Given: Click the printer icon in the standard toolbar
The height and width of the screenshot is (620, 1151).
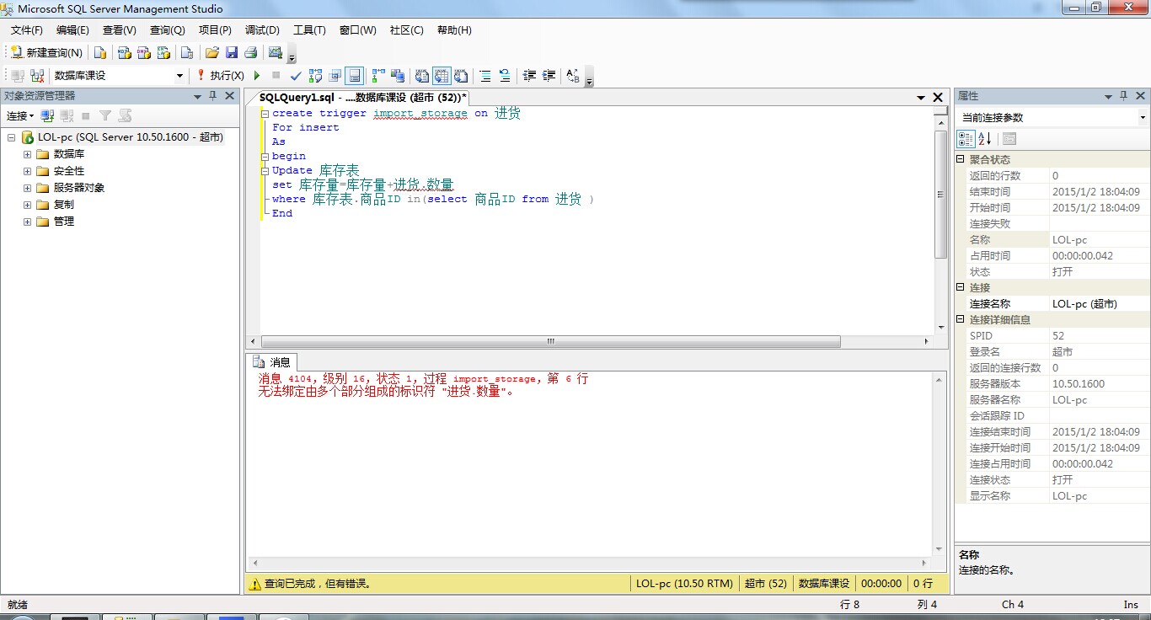Looking at the screenshot, I should [x=250, y=52].
